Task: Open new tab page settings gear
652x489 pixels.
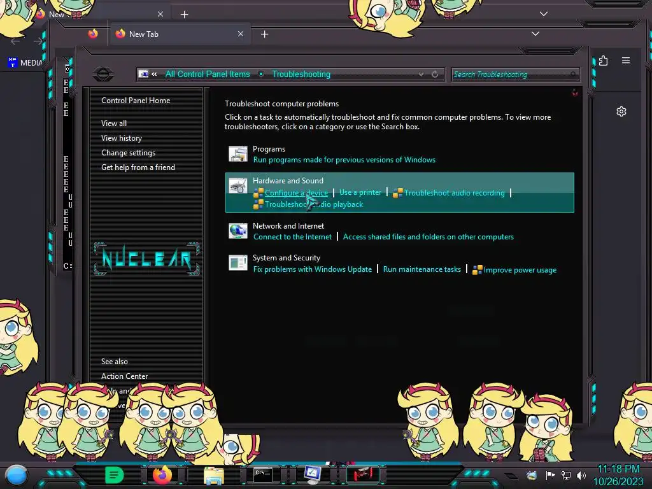Action: (621, 111)
